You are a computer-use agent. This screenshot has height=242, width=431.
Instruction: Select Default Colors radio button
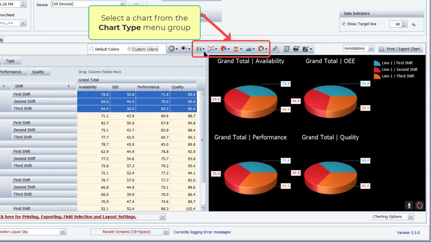(92, 49)
